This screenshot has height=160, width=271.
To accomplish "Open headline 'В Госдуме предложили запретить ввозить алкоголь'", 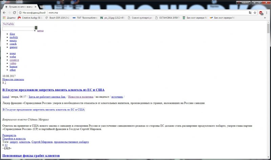I will [x=54, y=90].
